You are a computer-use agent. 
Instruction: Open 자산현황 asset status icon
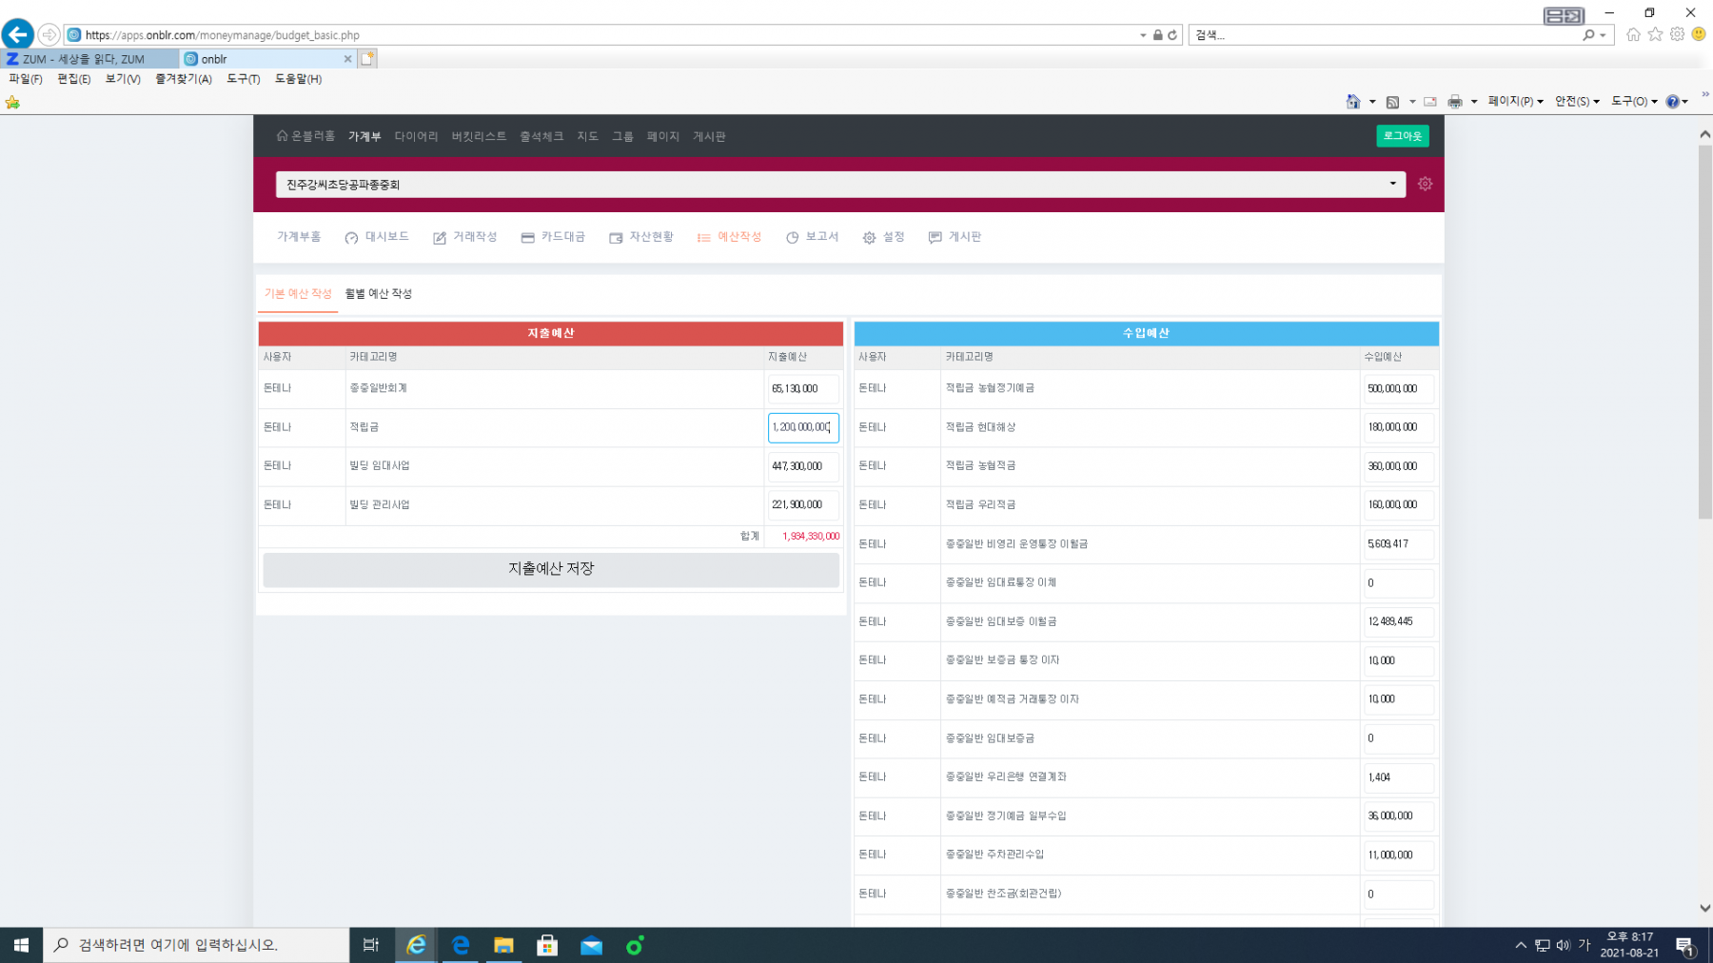click(x=616, y=238)
